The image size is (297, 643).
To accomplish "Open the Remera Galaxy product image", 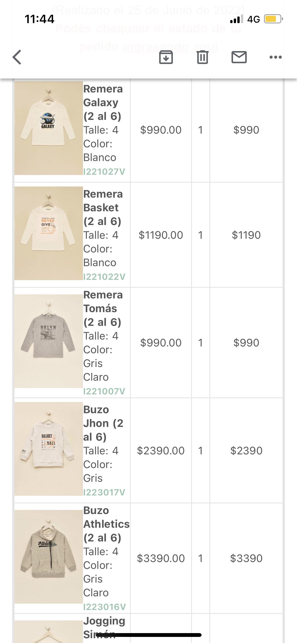I will click(x=49, y=128).
